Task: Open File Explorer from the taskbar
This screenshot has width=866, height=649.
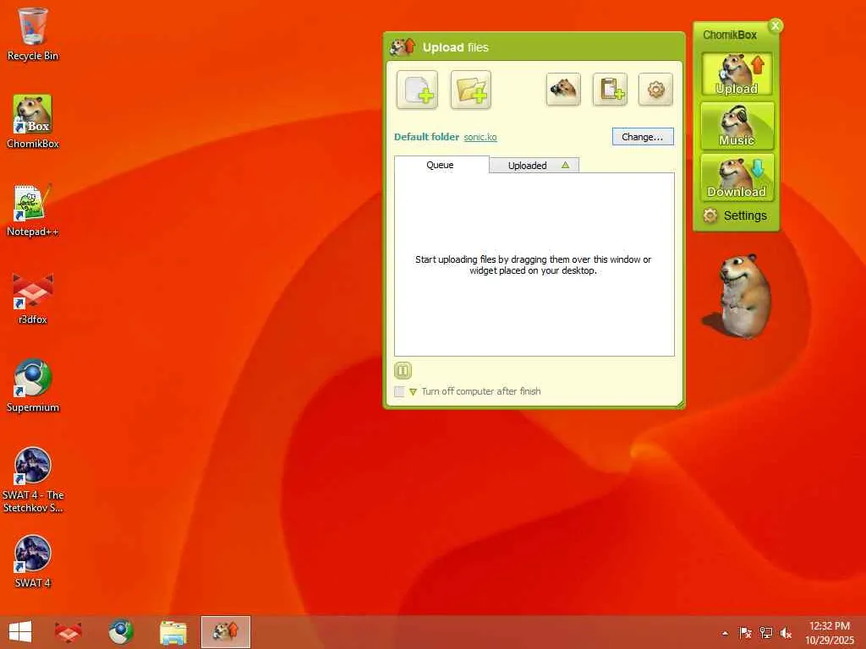Action: point(173,632)
